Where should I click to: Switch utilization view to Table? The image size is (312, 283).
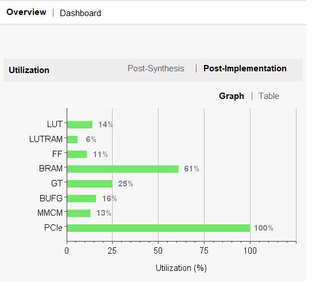(x=269, y=96)
